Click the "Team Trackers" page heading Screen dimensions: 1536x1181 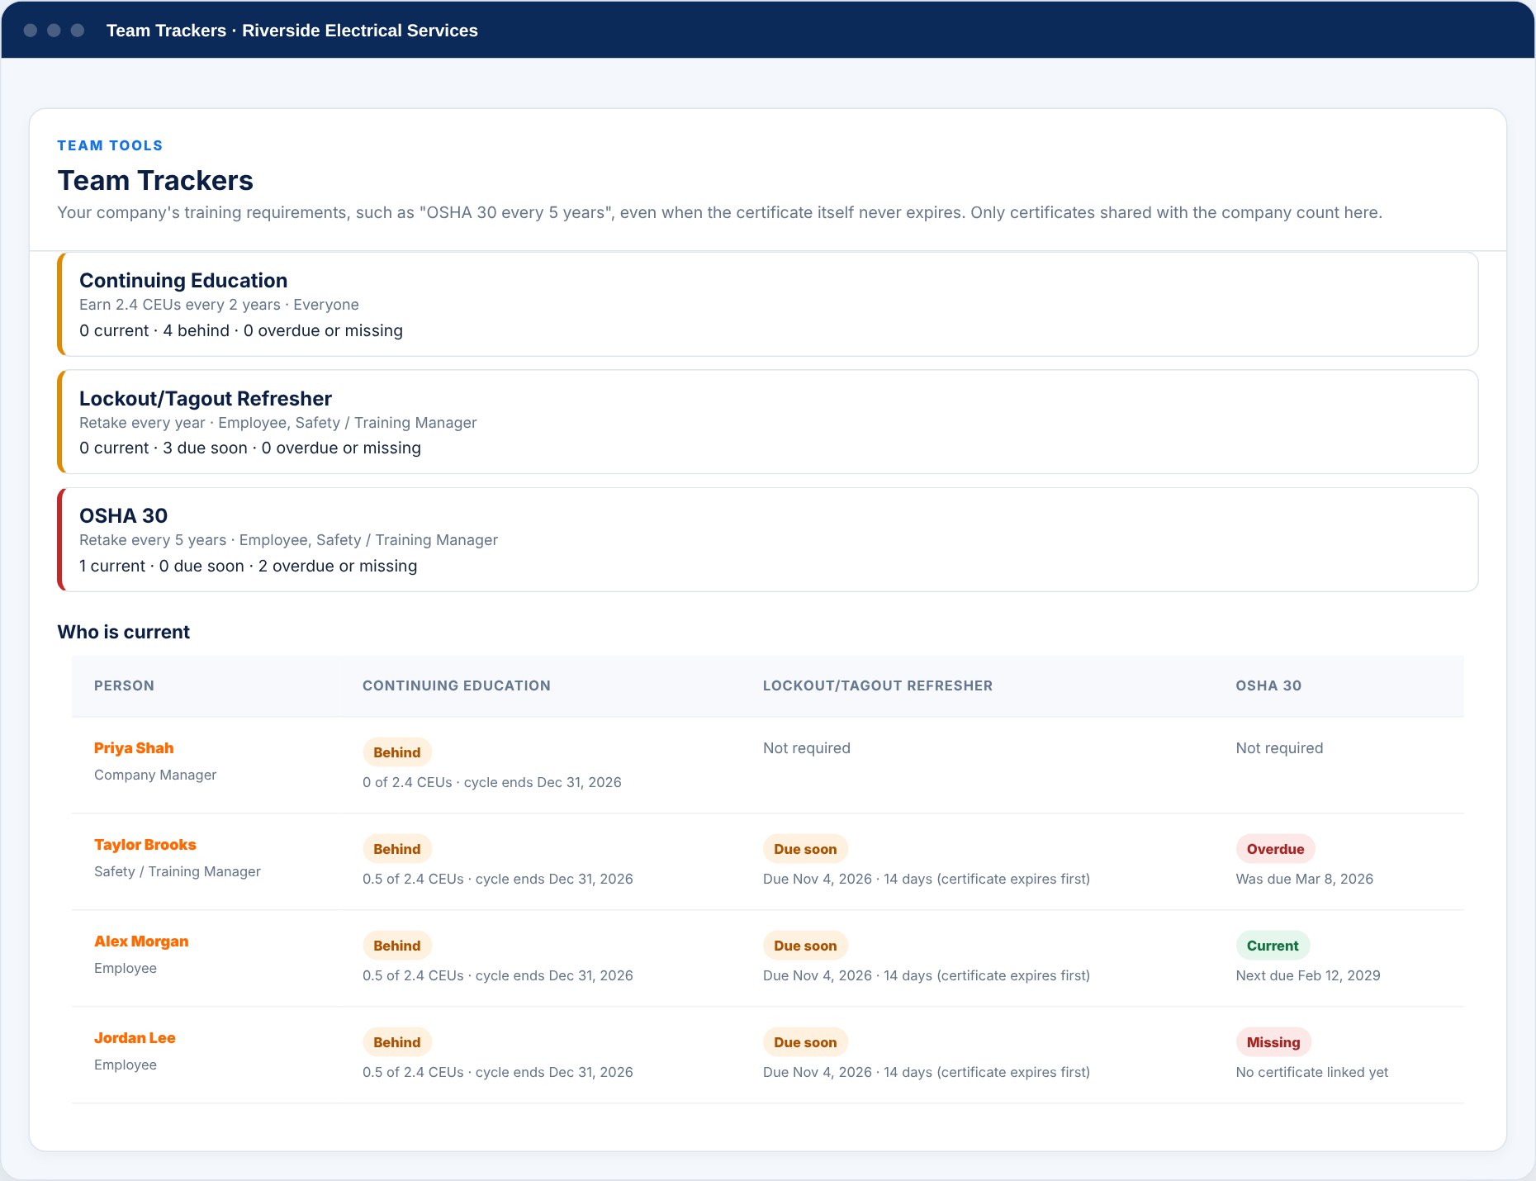point(155,180)
